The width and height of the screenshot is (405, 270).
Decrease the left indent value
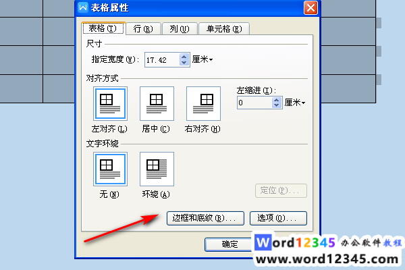coord(277,105)
